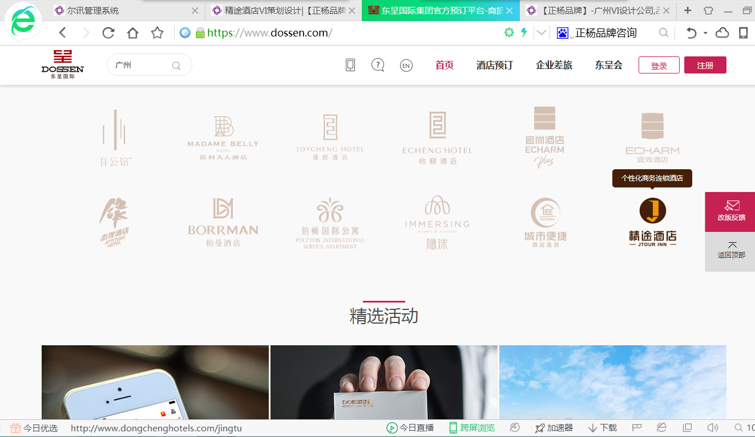Select the 东呈国际集团官方预订平台 tab
This screenshot has height=437, width=755.
point(441,10)
